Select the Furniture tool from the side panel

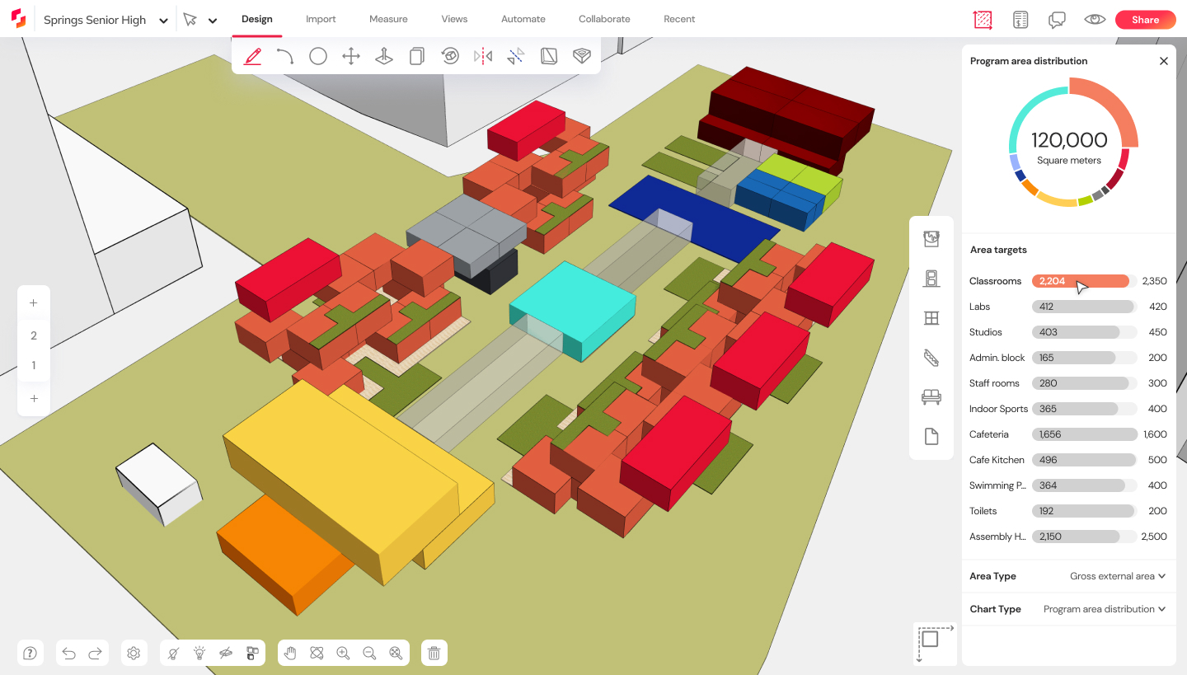click(931, 396)
